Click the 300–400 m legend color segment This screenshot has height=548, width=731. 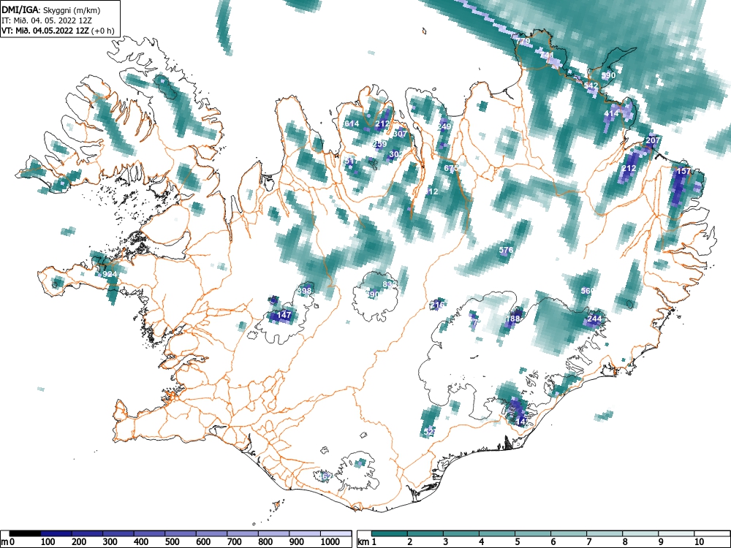tap(118, 533)
